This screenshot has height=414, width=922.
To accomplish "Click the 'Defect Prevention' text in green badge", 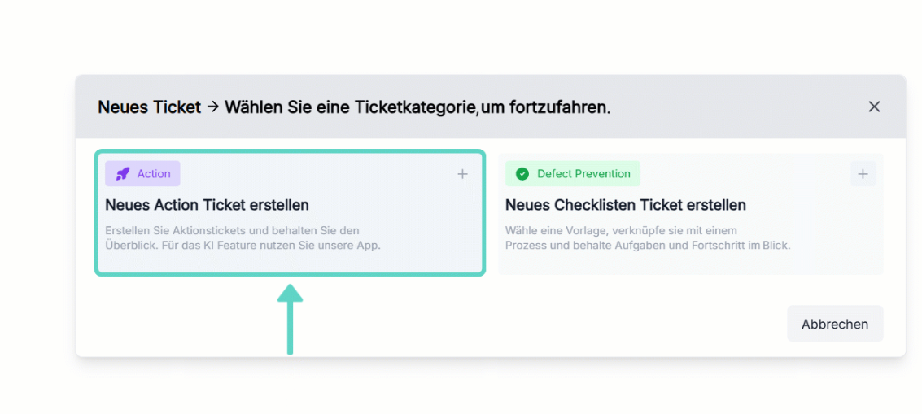I will pos(584,173).
